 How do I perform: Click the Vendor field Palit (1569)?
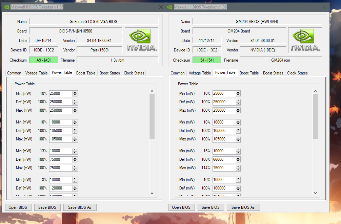tap(99, 50)
